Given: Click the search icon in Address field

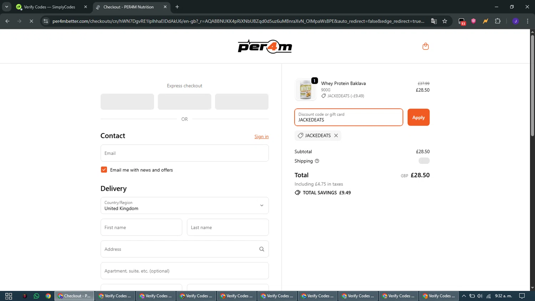Looking at the screenshot, I should coord(261,249).
